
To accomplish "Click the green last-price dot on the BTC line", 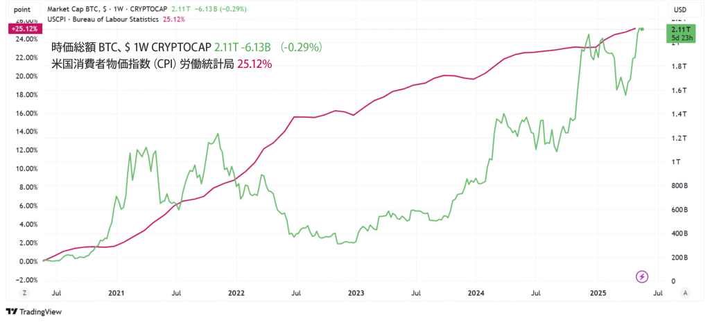I will pyautogui.click(x=642, y=28).
